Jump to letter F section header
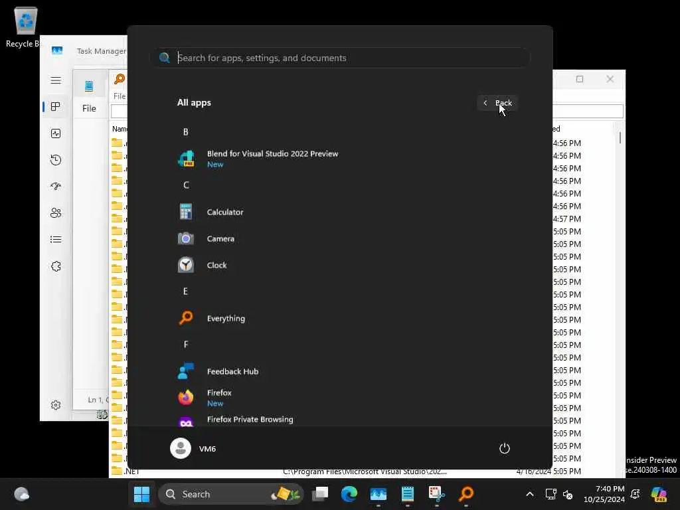The height and width of the screenshot is (510, 680). coord(186,345)
